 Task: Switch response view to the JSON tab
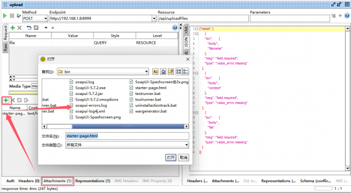(x=186, y=42)
